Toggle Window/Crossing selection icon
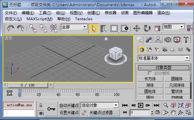Image resolution: width=194 pixels, height=120 pixels. (x=124, y=28)
